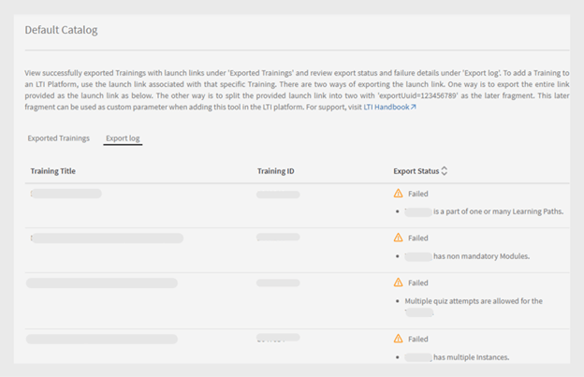Click the training title in the first table row
584x377 pixels.
(x=66, y=194)
